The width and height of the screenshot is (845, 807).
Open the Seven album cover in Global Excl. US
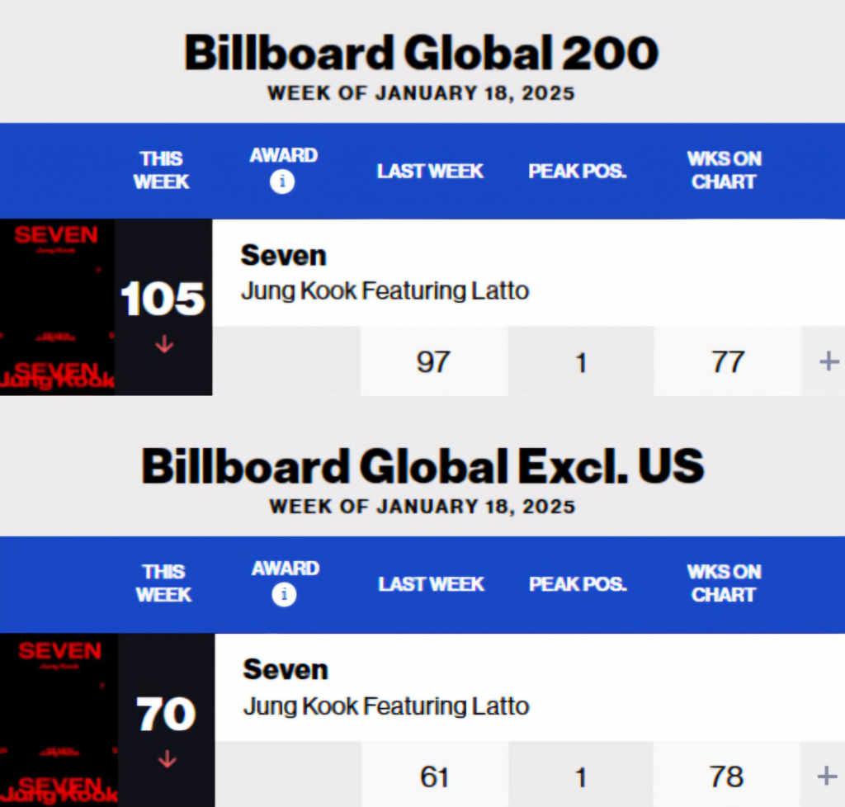59,720
